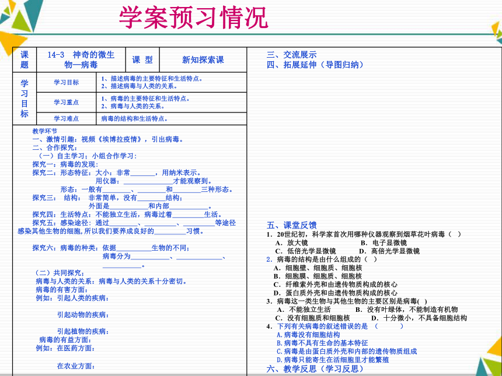502x376 pixels.
Task: Mark option "A.病毒没有细胞结构"
Action: 308,335
